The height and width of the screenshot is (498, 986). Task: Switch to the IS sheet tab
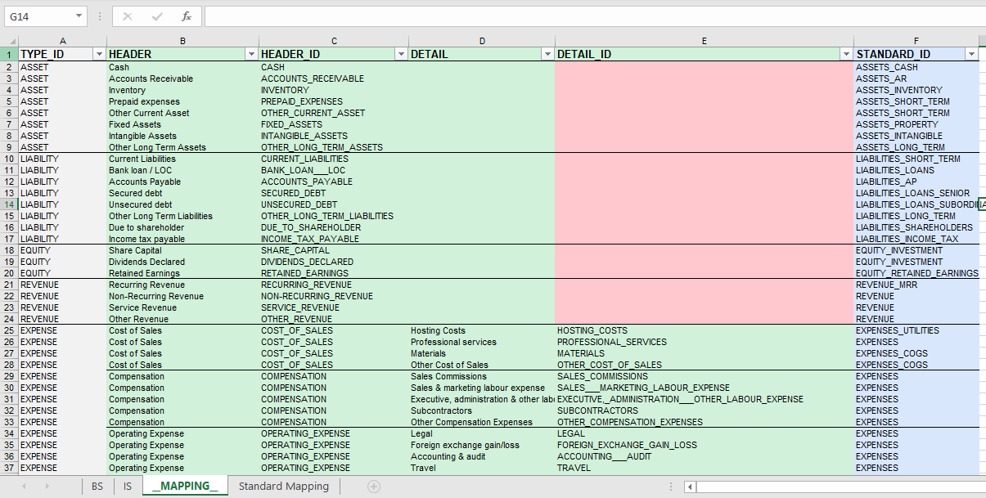coord(128,487)
